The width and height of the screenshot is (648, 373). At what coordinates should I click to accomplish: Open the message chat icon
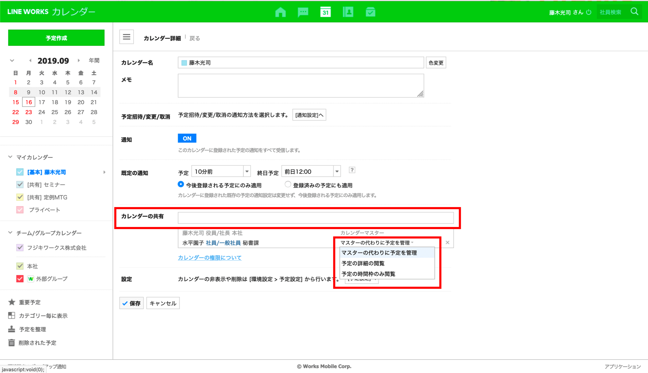pos(303,12)
